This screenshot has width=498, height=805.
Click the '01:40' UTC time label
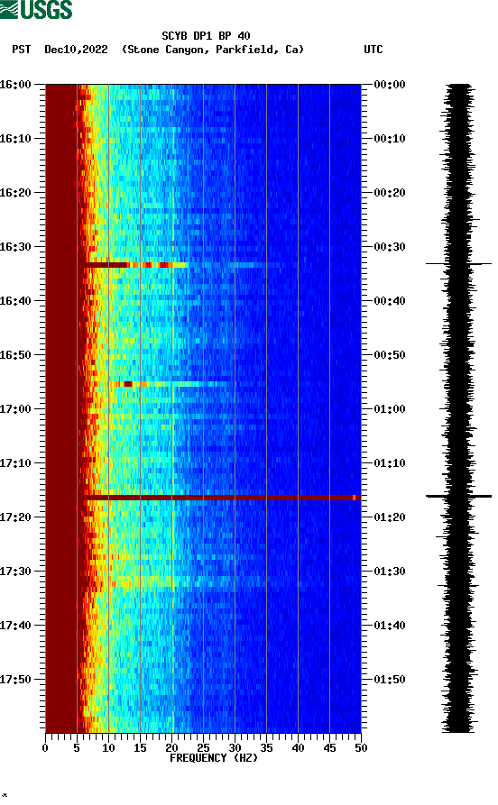pyautogui.click(x=390, y=626)
